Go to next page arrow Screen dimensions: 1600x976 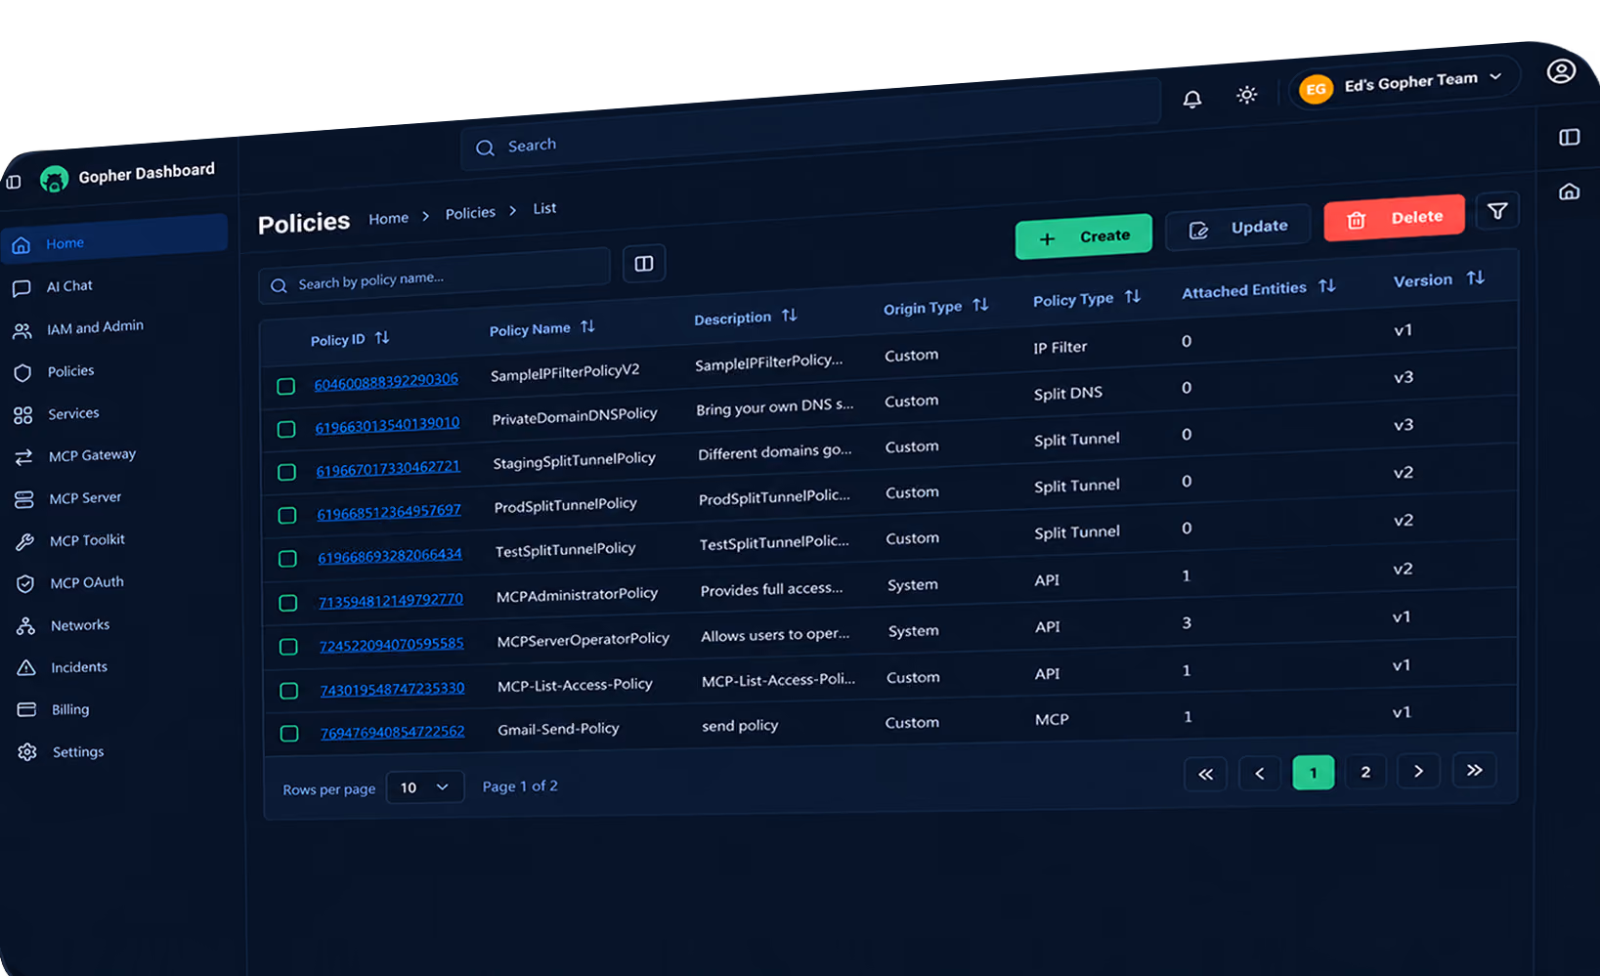pyautogui.click(x=1418, y=772)
